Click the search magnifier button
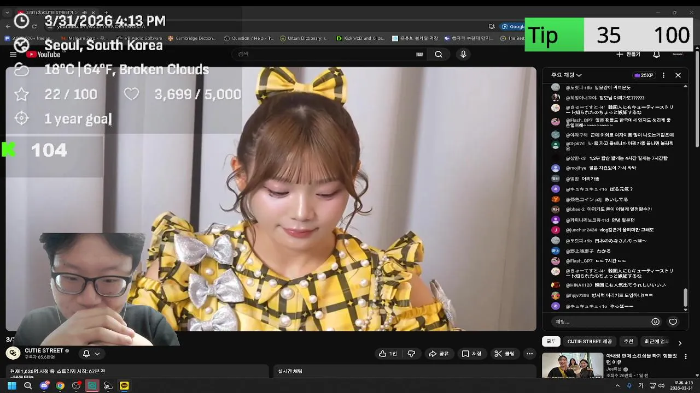 (439, 54)
